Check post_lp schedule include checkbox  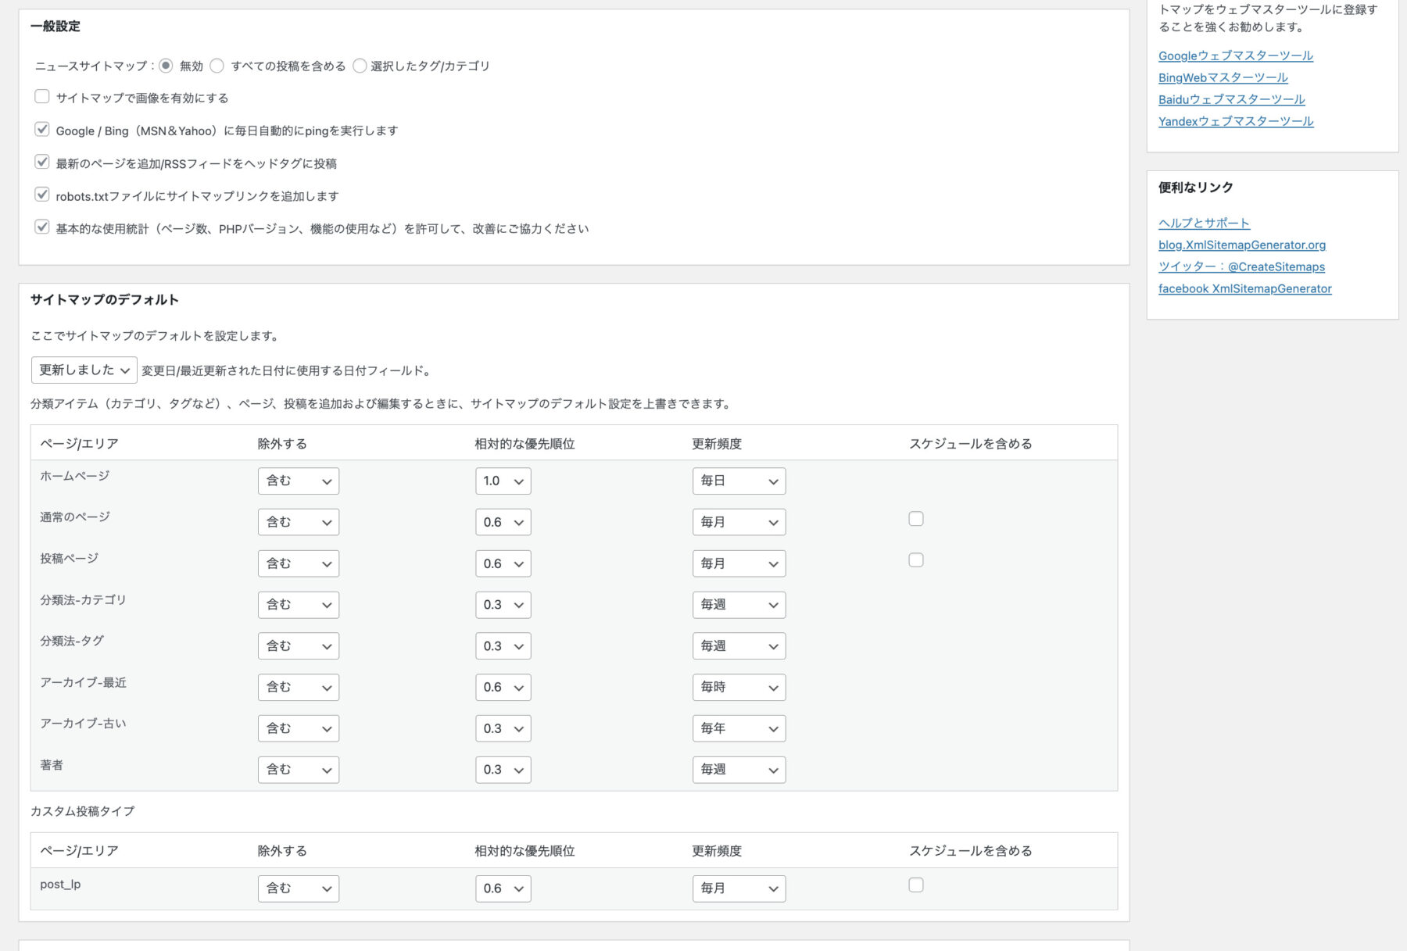(916, 885)
